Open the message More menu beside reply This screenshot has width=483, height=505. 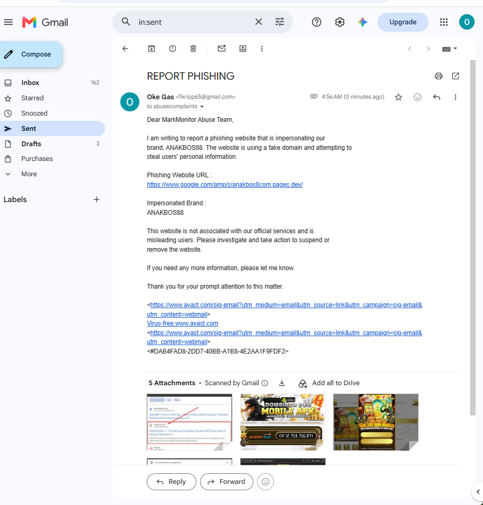456,97
